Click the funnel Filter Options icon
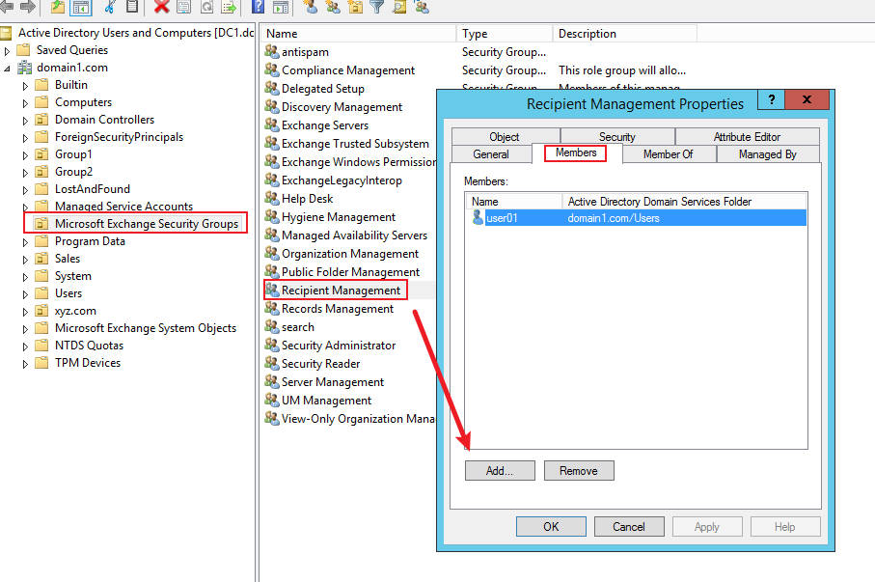Screen dimensions: 875x582 point(377,6)
